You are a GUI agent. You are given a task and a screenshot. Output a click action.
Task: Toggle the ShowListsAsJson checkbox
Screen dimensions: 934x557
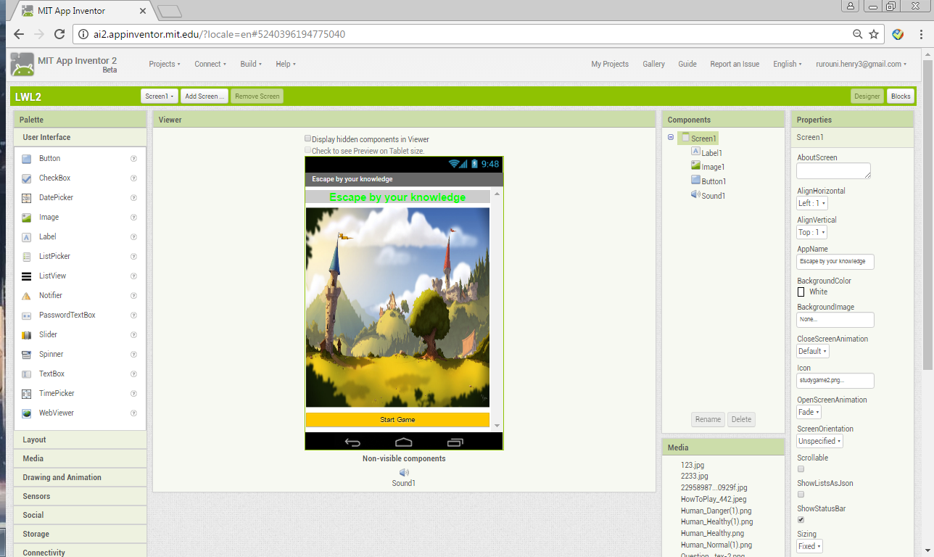801,495
